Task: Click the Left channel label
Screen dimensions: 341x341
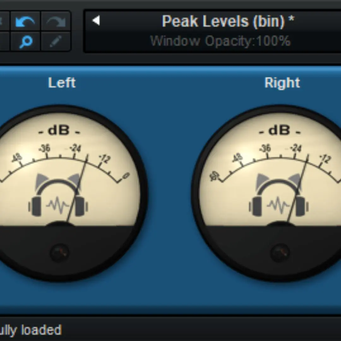Action: (x=62, y=83)
